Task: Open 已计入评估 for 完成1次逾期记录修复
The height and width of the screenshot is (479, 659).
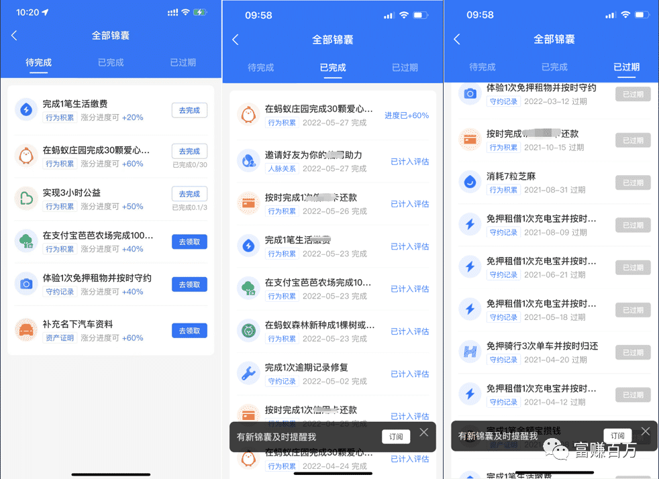Action: pos(409,374)
